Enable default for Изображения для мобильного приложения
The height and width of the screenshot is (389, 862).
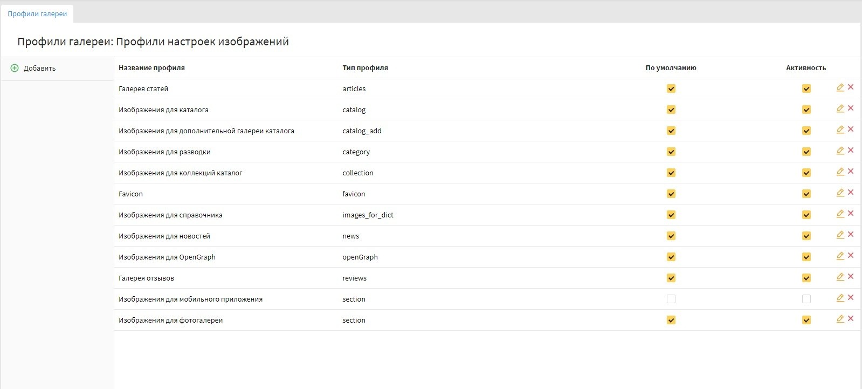pyautogui.click(x=671, y=299)
